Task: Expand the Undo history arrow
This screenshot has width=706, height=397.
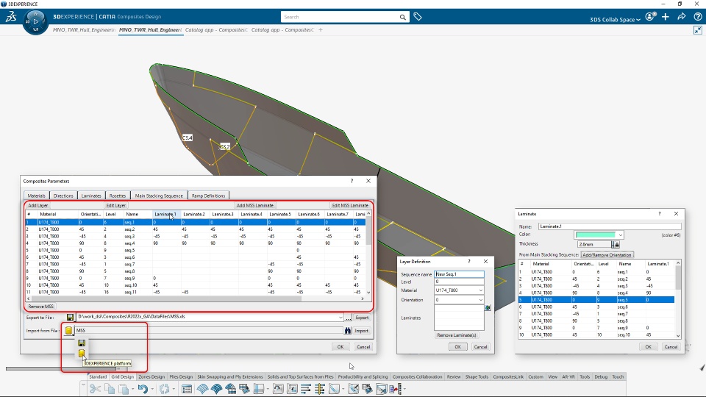Action: pyautogui.click(x=152, y=388)
